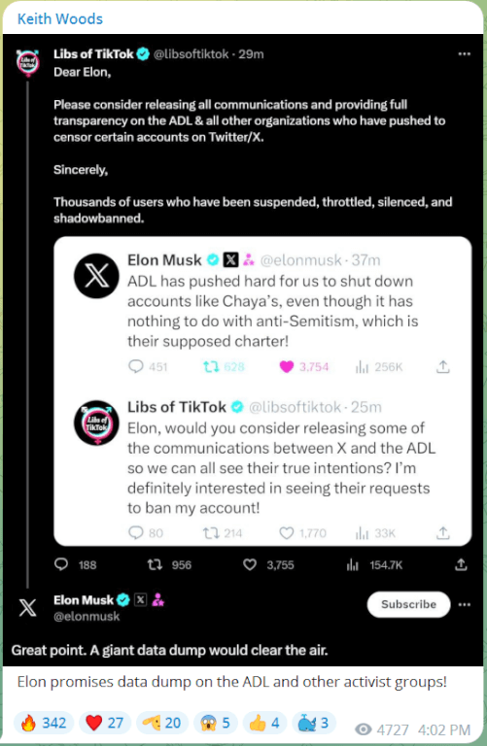The height and width of the screenshot is (746, 487).
Task: Click the pink heart on Elon's quoted tweet
Action: click(286, 367)
